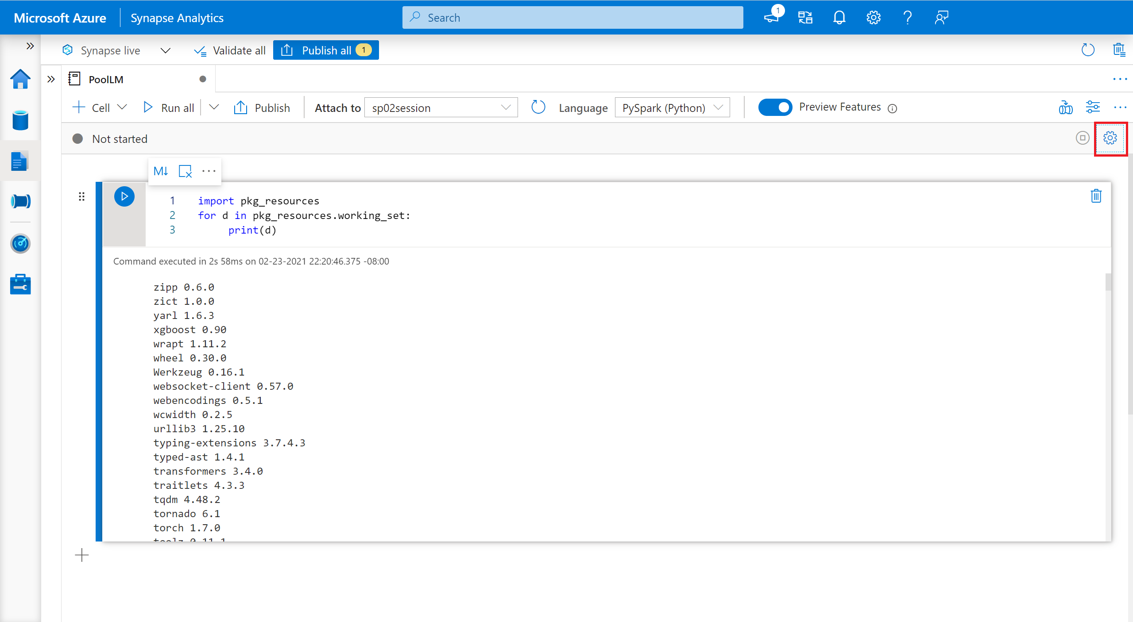Click the notebook properties panel icon
Image resolution: width=1133 pixels, height=622 pixels.
[x=1111, y=138]
